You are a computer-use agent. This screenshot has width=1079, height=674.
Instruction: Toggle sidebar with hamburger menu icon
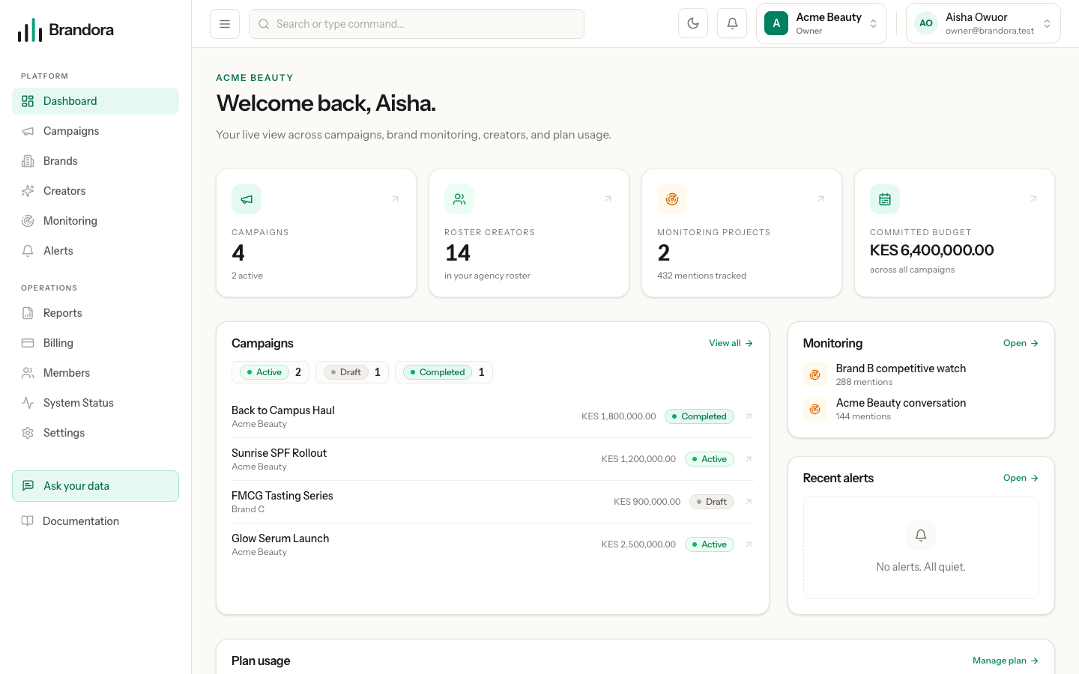[225, 24]
